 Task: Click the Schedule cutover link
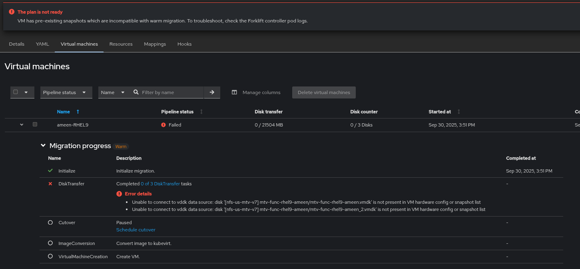pyautogui.click(x=136, y=230)
